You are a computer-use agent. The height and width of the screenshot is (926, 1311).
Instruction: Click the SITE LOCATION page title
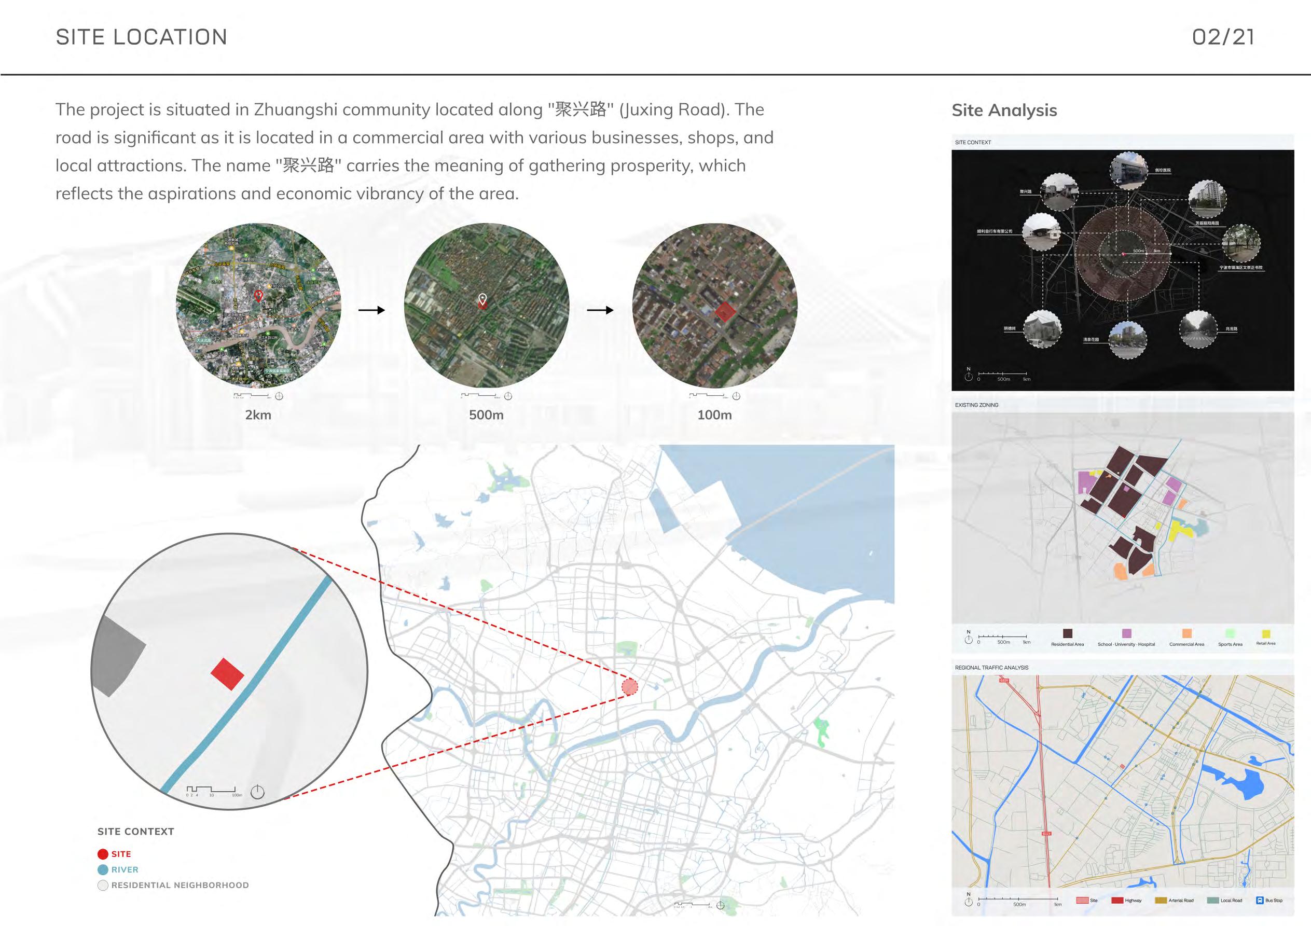click(142, 37)
